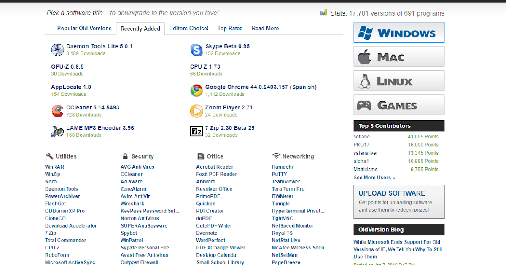Switch to Recently Added tab

pos(140,29)
